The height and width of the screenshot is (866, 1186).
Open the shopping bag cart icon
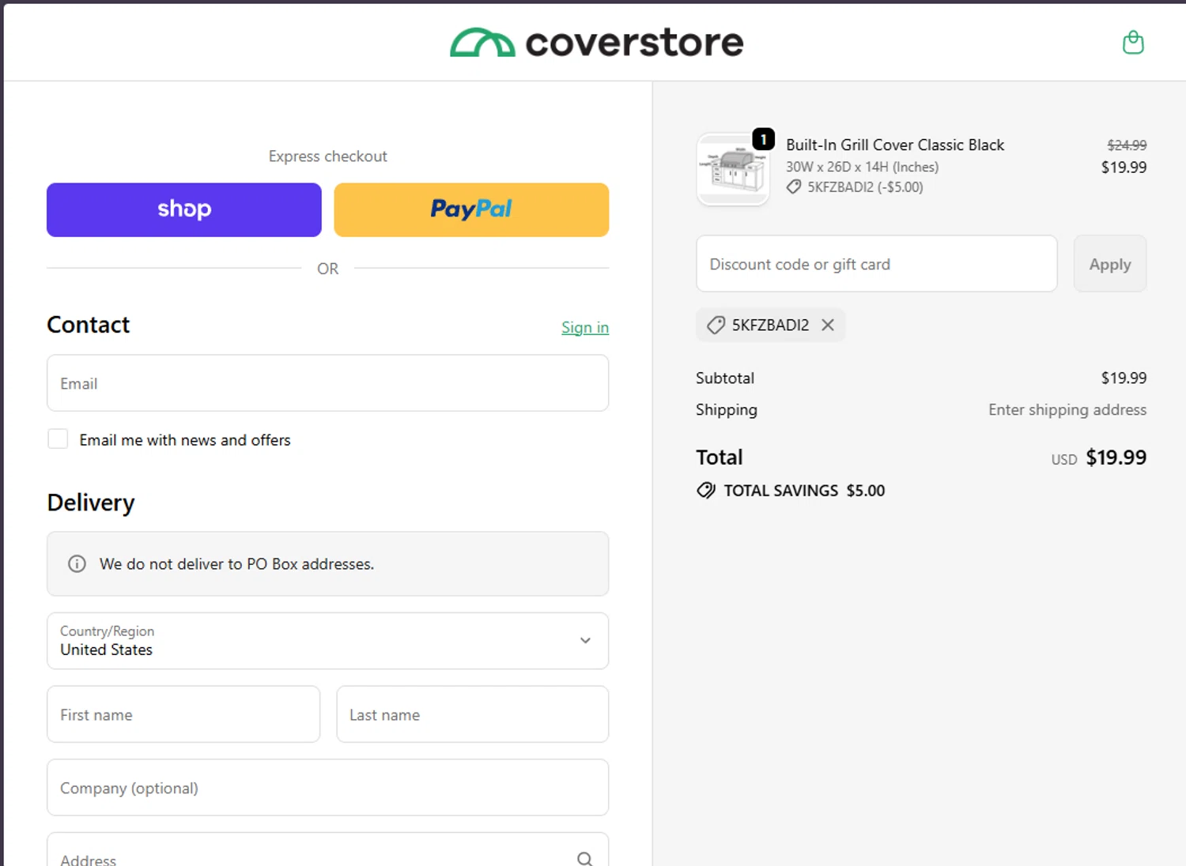point(1133,42)
